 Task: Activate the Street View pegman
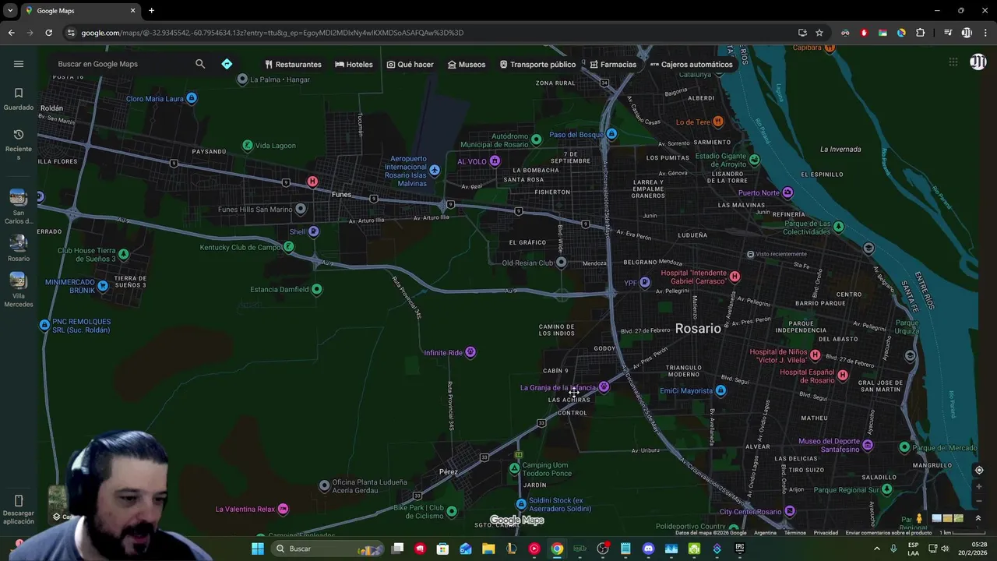pyautogui.click(x=919, y=518)
